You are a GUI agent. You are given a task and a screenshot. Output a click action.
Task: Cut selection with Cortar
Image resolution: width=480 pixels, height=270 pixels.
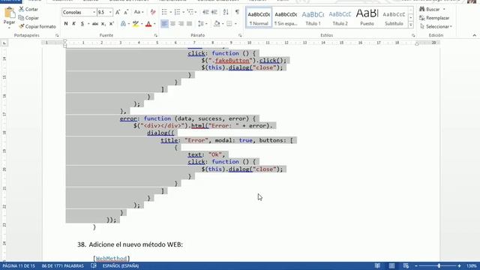coord(28,10)
